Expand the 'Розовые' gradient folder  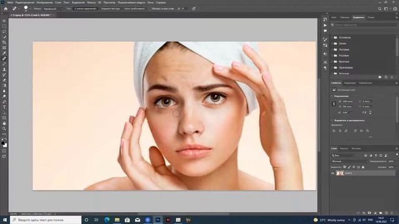coord(332,55)
